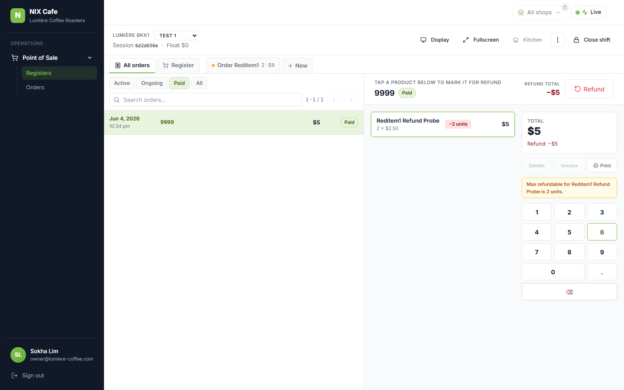Switch to Fullscreen mode
Screen dimensions: 624x390
coord(481,40)
